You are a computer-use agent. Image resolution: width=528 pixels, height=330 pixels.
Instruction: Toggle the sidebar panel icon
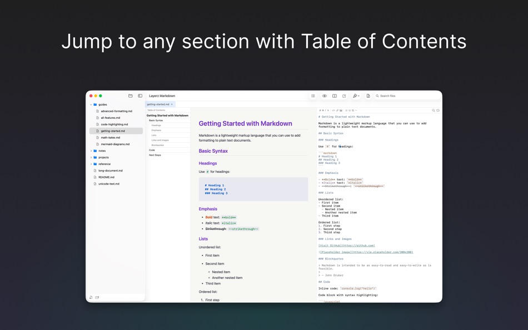coord(140,96)
